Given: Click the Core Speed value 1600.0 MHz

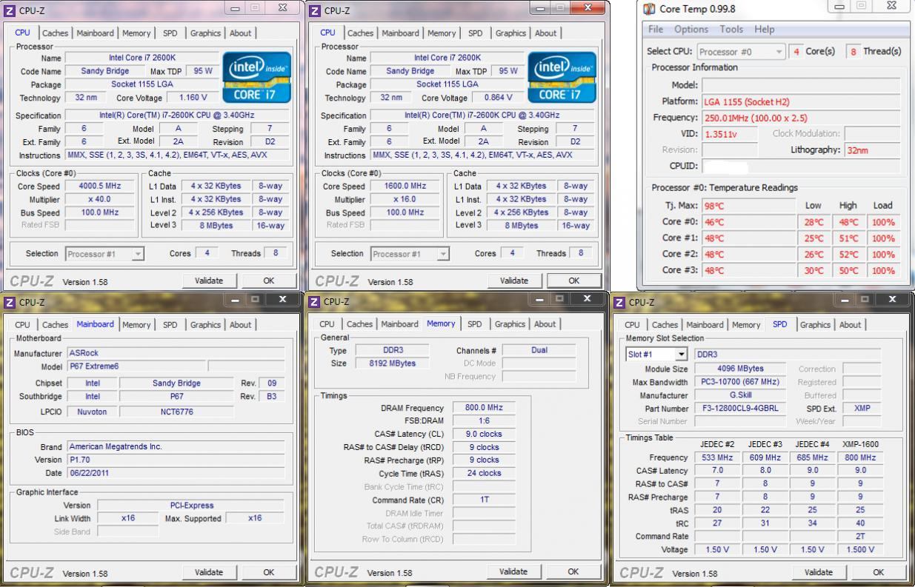Looking at the screenshot, I should tap(405, 187).
